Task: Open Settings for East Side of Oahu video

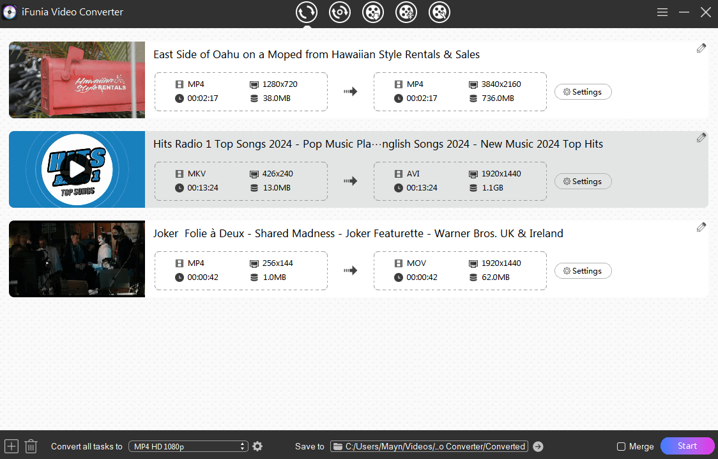Action: (583, 92)
